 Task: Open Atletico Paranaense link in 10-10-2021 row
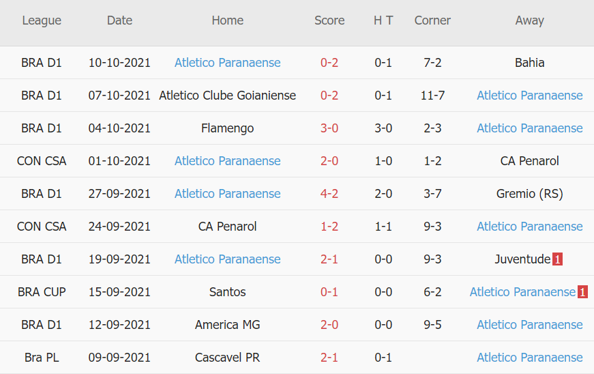[x=227, y=63]
